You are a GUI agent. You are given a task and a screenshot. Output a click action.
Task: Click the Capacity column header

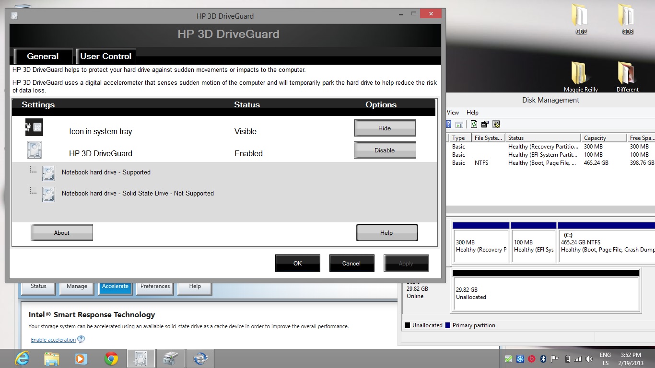tap(595, 138)
